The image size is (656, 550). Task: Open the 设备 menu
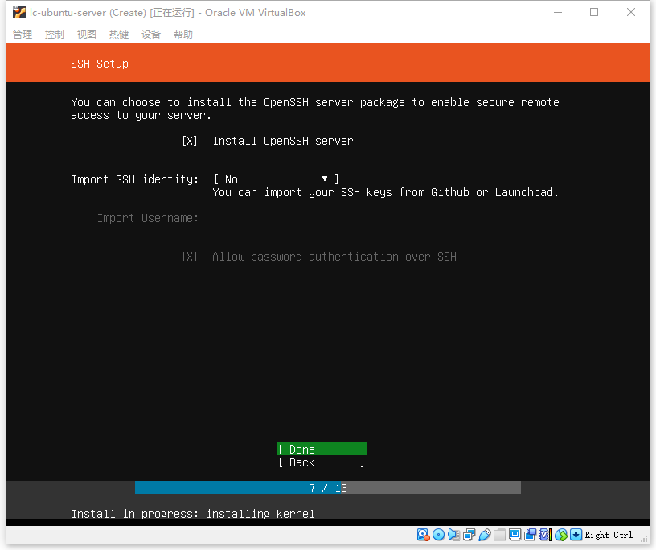(151, 34)
